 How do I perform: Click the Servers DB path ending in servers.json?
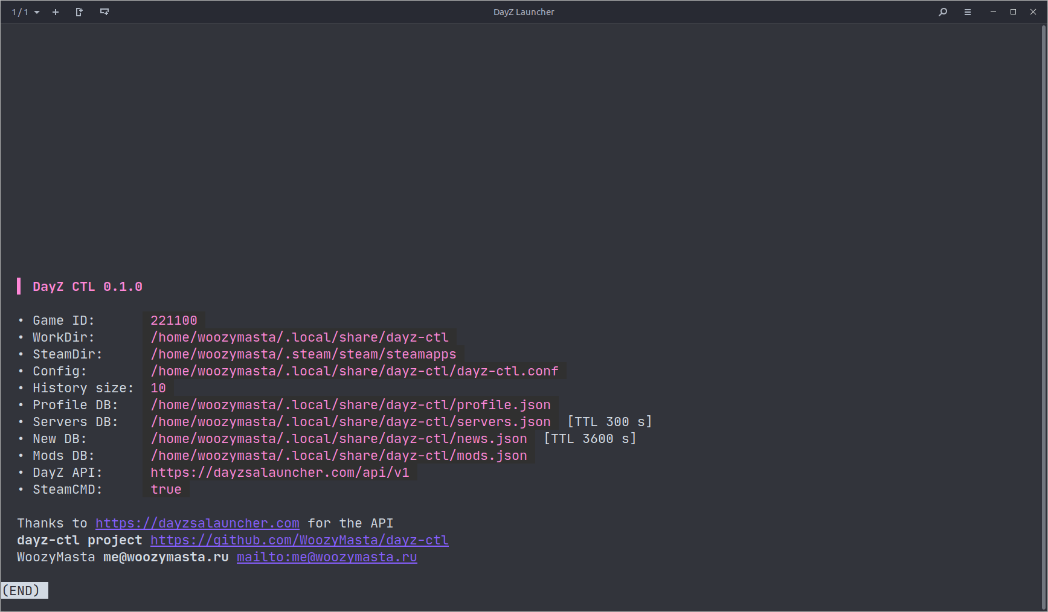click(x=350, y=422)
